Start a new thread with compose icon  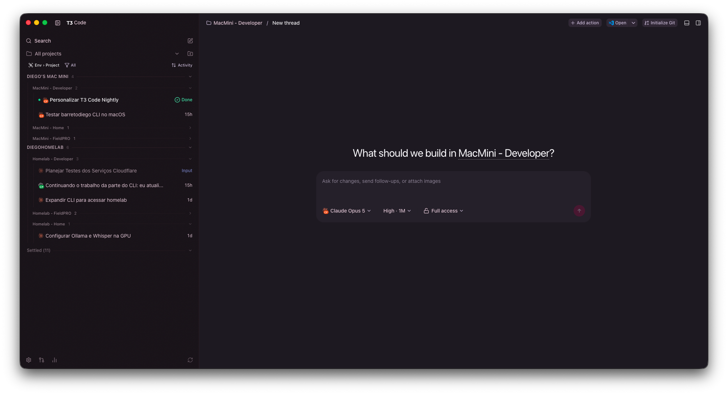[x=190, y=41]
